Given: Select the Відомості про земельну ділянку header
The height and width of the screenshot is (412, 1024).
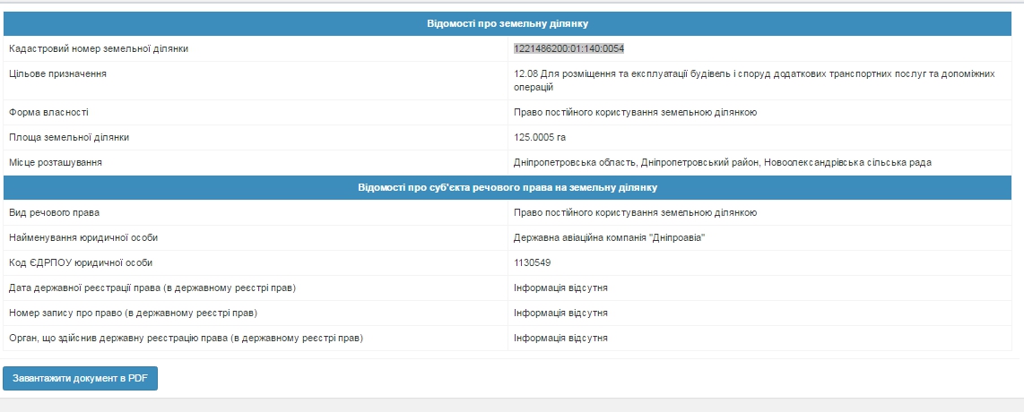Looking at the screenshot, I should coord(507,22).
